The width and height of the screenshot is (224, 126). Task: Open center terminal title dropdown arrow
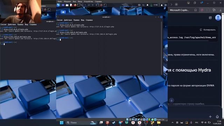click(x=111, y=17)
